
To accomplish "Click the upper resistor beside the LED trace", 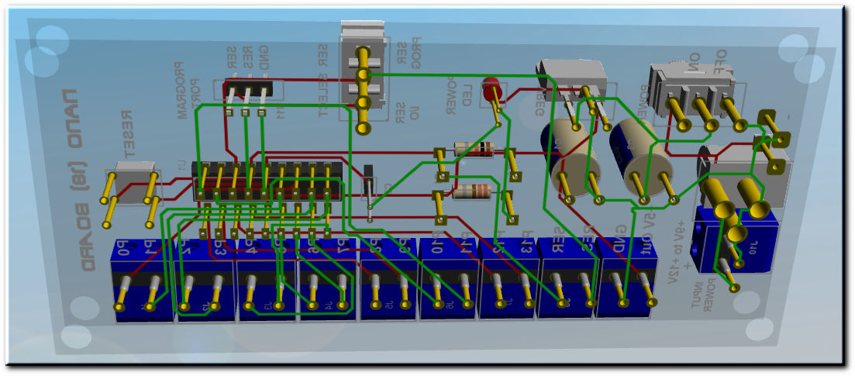I will pyautogui.click(x=474, y=148).
